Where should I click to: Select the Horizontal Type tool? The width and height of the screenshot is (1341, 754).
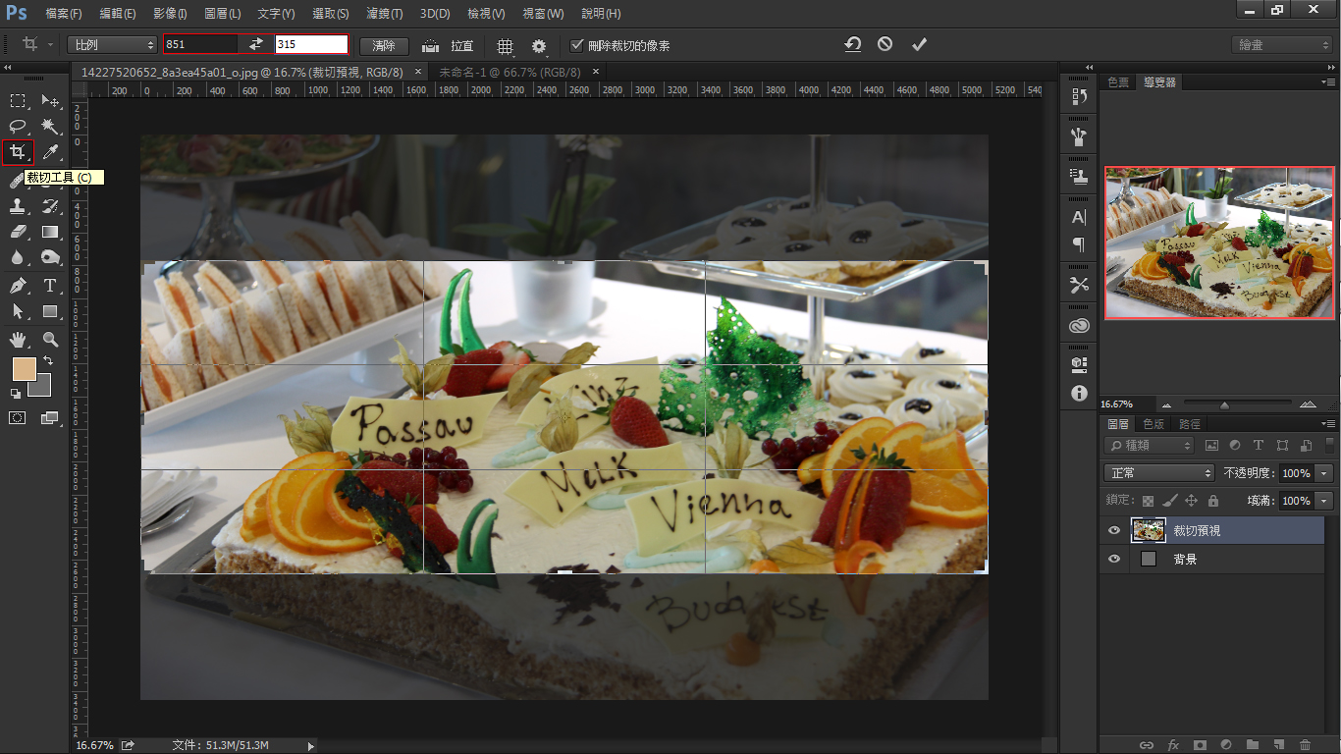(x=50, y=286)
